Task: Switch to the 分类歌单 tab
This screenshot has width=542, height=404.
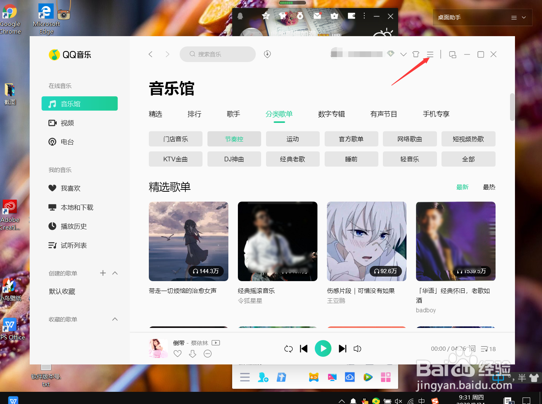Action: click(279, 114)
